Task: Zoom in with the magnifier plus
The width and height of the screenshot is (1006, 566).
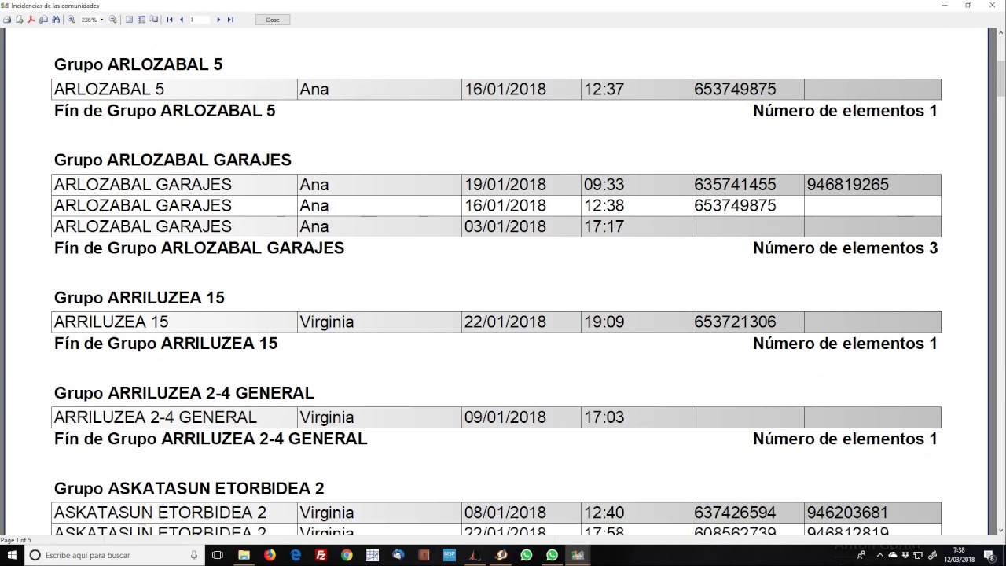Action: pos(72,20)
